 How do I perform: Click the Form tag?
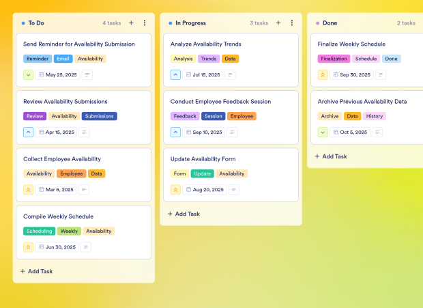[179, 174]
